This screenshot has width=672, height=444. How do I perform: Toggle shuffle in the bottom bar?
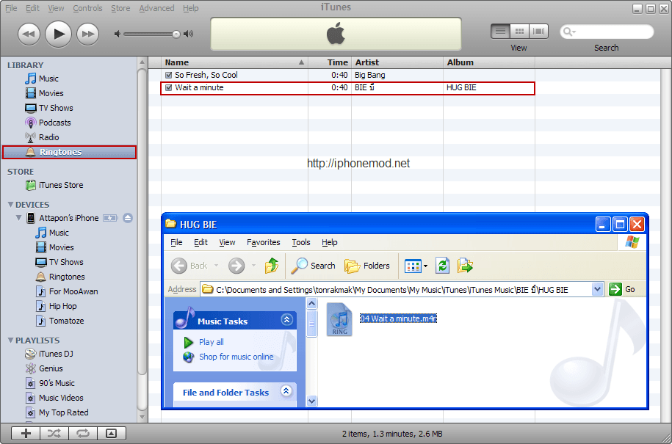coord(54,433)
